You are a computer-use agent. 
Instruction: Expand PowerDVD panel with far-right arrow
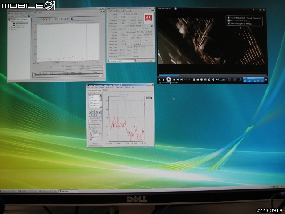266,80
